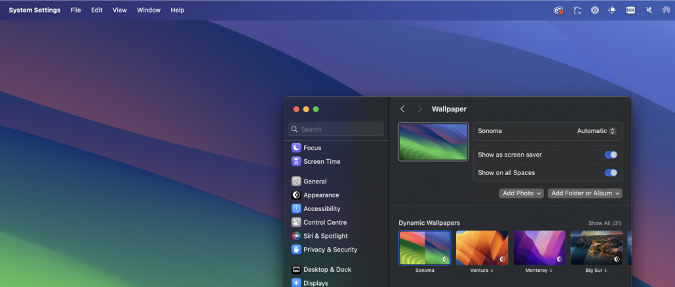
Task: Click the 'Monterey' download label
Action: [x=539, y=271]
